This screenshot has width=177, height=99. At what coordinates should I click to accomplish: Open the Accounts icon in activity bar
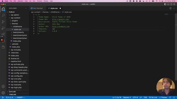(x=3, y=86)
